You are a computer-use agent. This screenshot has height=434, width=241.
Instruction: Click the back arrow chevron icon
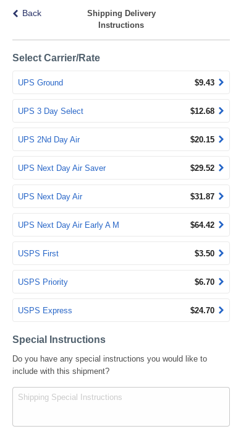(15, 13)
